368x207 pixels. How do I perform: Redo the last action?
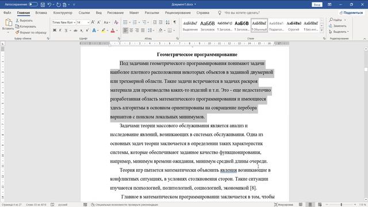pyautogui.click(x=58, y=5)
